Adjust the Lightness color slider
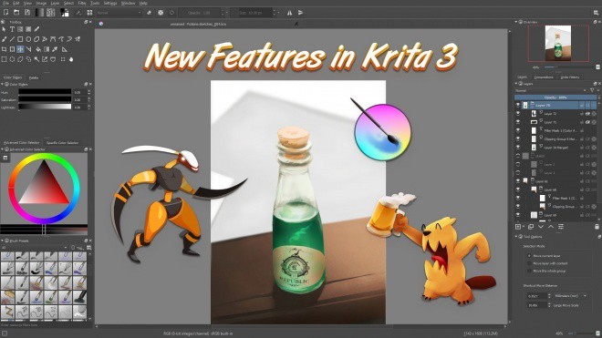 (45, 107)
